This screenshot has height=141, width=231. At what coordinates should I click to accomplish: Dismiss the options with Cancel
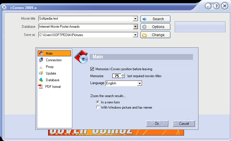tap(184, 124)
